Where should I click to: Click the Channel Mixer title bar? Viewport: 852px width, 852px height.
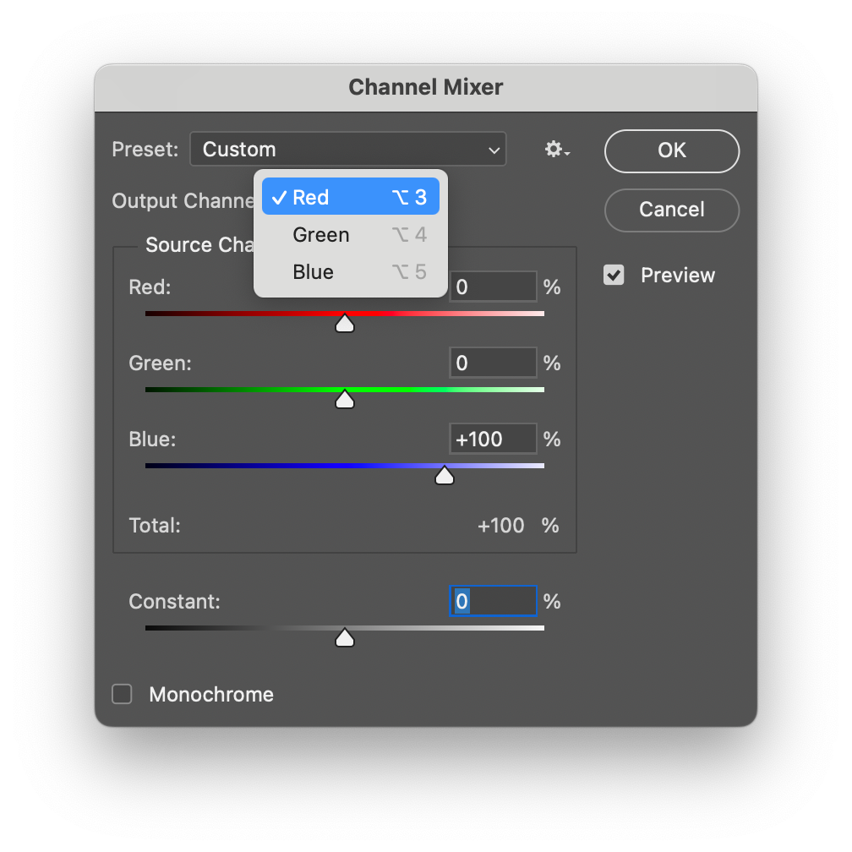(x=426, y=87)
